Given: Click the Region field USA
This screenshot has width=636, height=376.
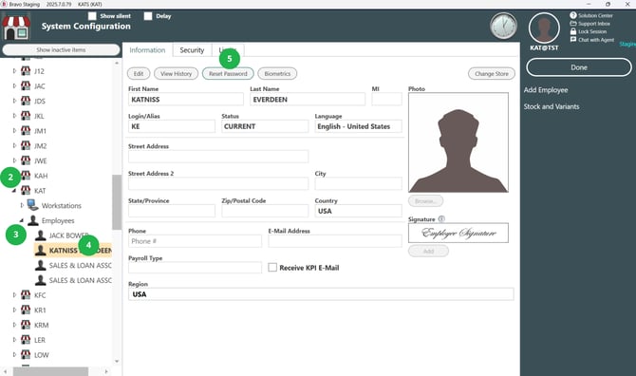Looking at the screenshot, I should tap(321, 294).
